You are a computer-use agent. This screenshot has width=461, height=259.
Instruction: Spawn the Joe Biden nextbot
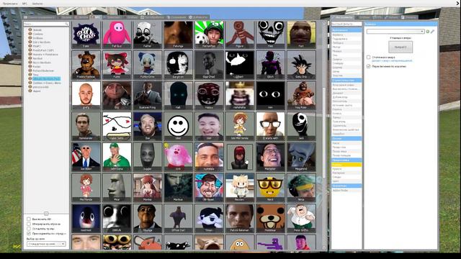click(86, 157)
